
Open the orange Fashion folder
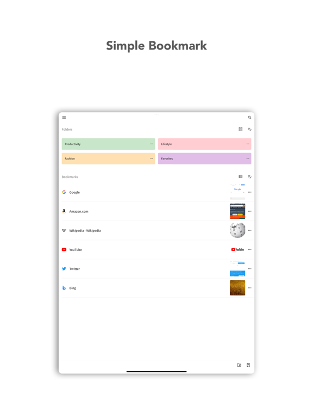[x=108, y=158]
